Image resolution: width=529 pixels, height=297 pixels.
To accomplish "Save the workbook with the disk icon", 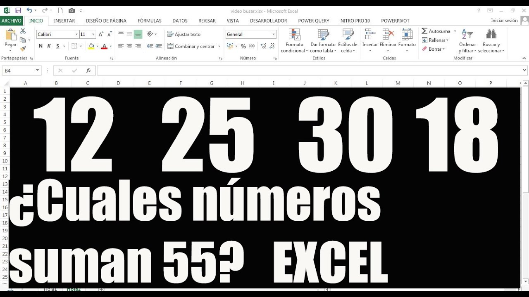I will coord(18,10).
